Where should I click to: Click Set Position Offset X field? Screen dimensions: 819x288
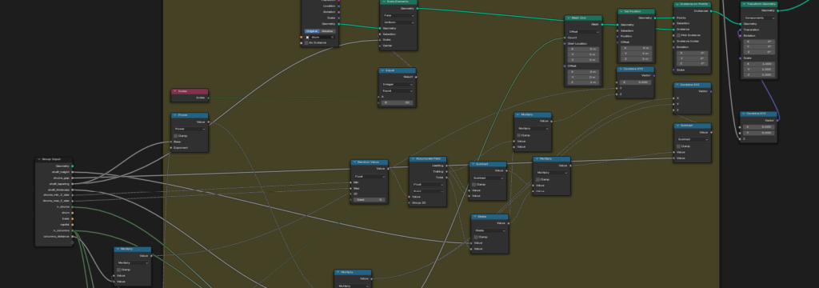pyautogui.click(x=636, y=47)
